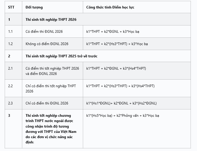This screenshot has height=151, width=197.
Task: Select Chỉ có điểm thi tốt nghiệp THPT 2026 cell
Action: [51, 89]
